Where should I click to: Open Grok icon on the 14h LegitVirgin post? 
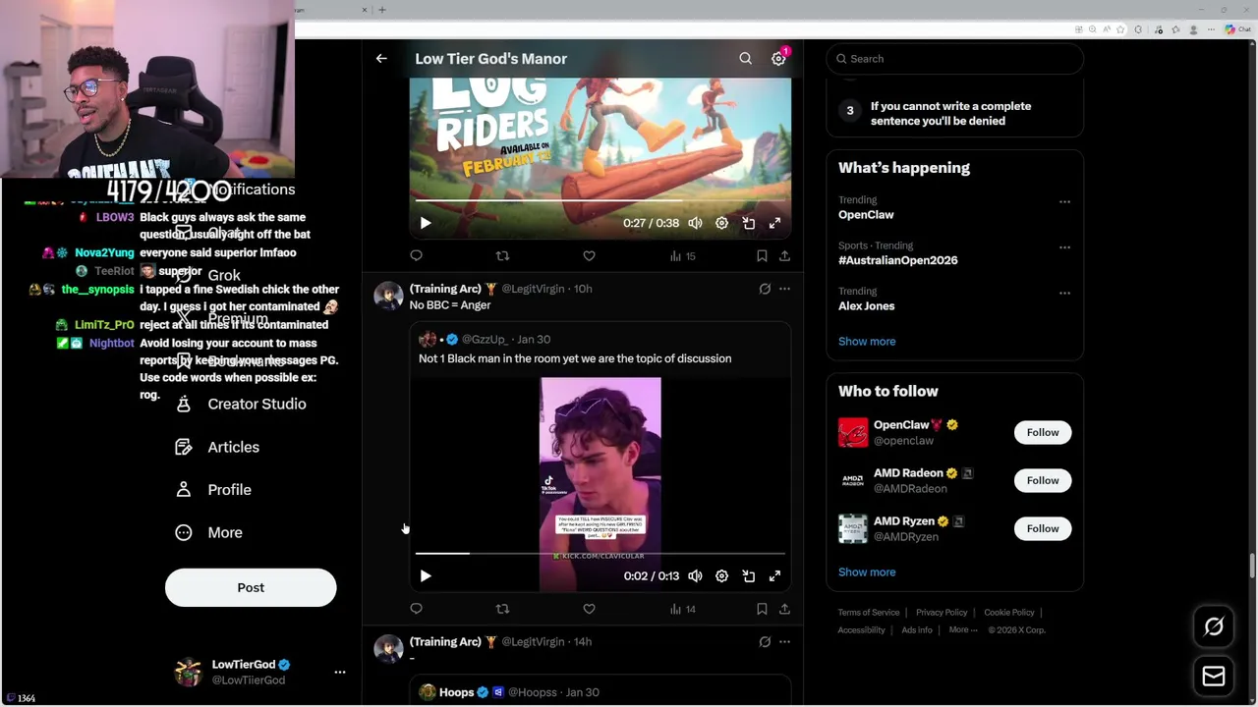point(765,642)
